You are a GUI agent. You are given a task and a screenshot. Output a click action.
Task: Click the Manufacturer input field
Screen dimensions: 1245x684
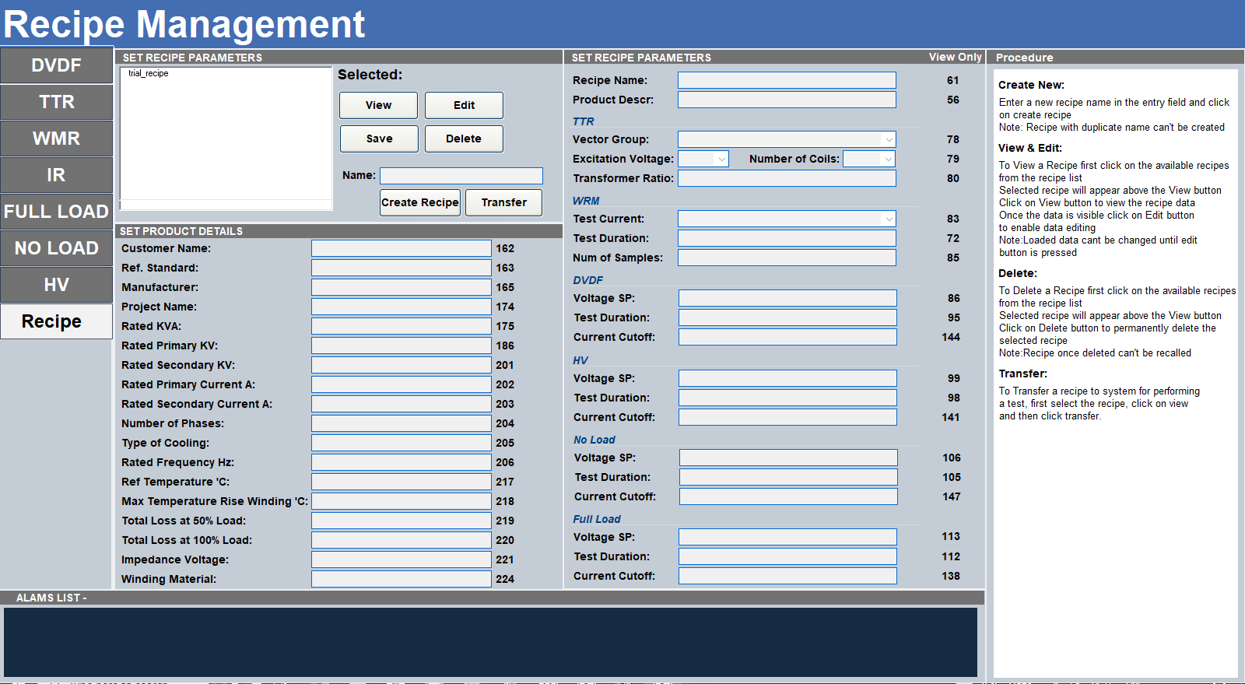tap(402, 287)
